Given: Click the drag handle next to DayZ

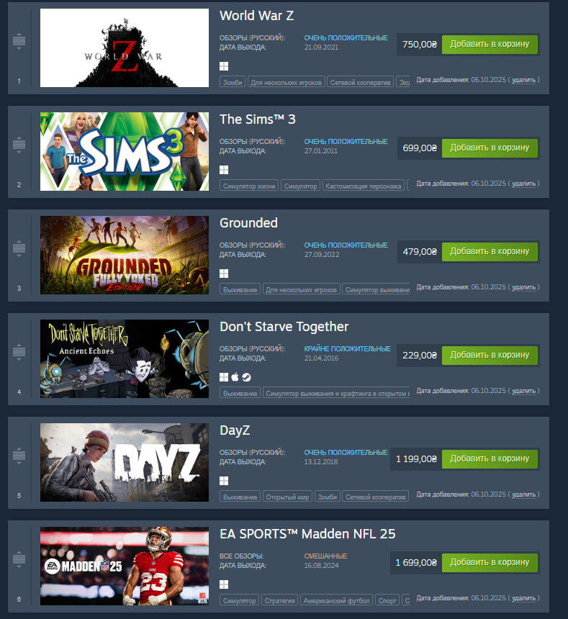Looking at the screenshot, I should pos(19,456).
